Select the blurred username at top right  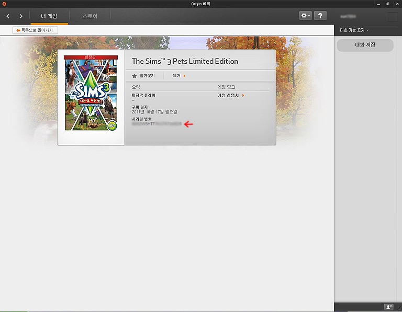[x=348, y=16]
